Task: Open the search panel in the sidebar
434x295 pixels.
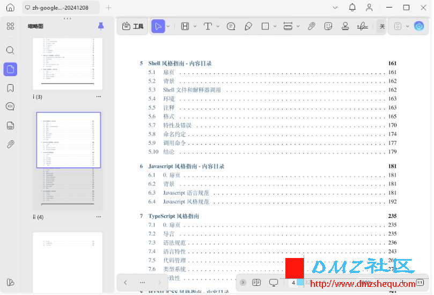Action: tap(10, 50)
